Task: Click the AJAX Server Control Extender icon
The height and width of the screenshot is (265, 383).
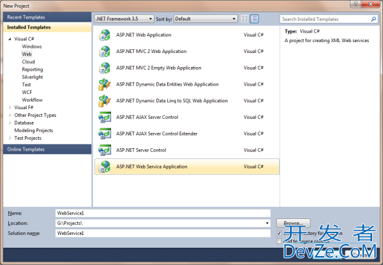Action: [105, 134]
